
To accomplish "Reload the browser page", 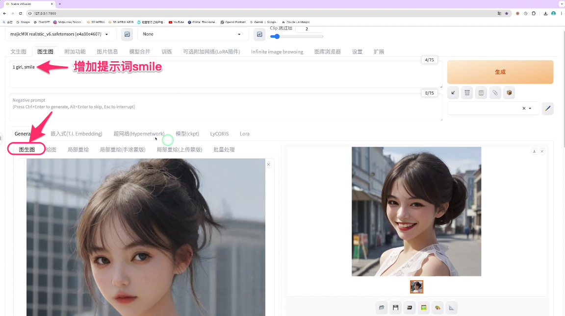I will coord(21,13).
